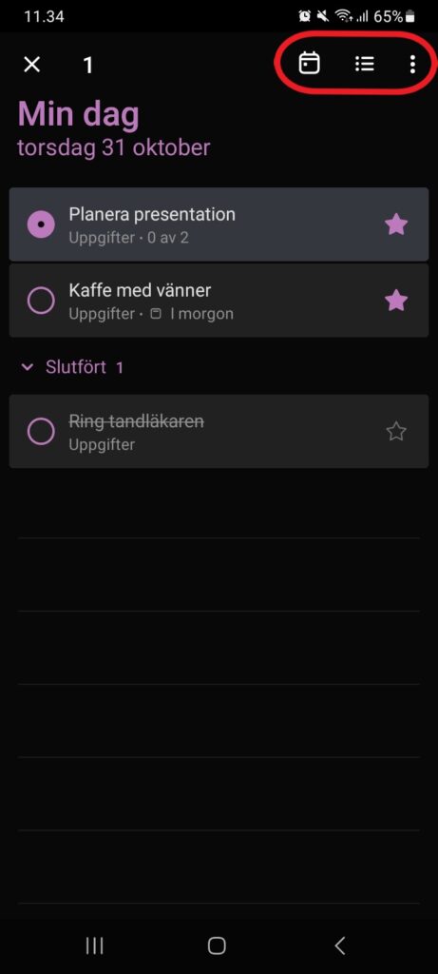The width and height of the screenshot is (438, 974).
Task: Tap the Min dag list title
Action: 79,115
